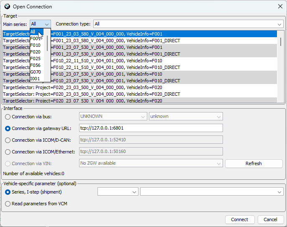Click the ICOM/D-CAN field tcp://127.0.0.1:52410
The width and height of the screenshot is (287, 227).
coord(151,140)
